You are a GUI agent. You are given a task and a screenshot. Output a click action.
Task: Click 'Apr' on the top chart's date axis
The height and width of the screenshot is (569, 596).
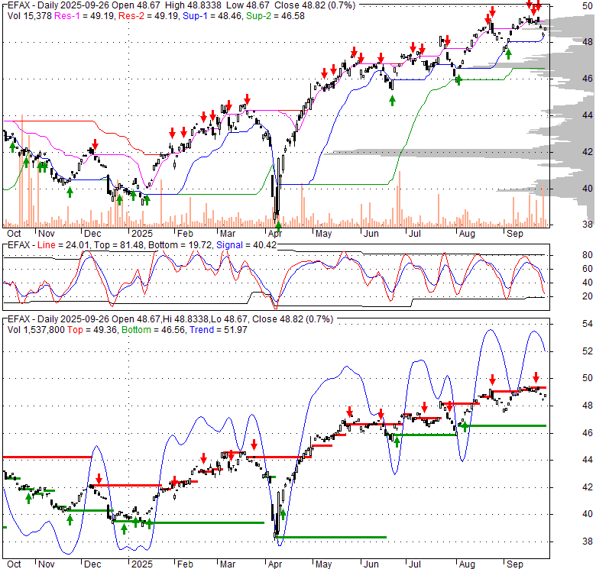tap(275, 234)
